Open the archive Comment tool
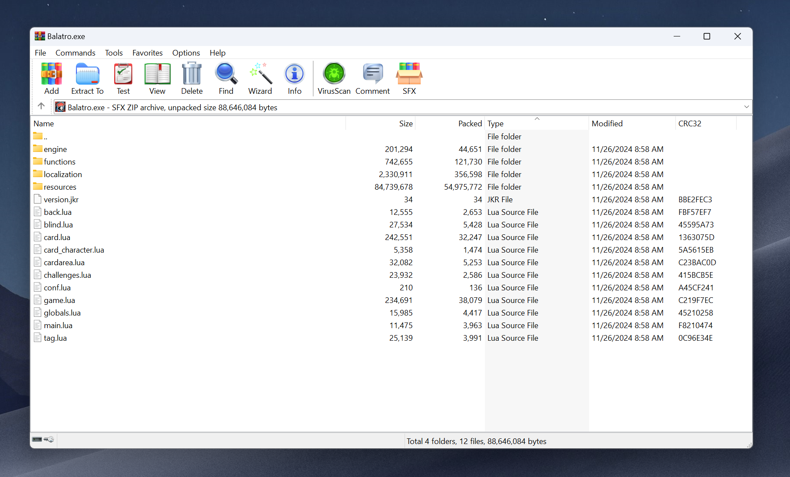Viewport: 790px width, 477px height. (373, 74)
